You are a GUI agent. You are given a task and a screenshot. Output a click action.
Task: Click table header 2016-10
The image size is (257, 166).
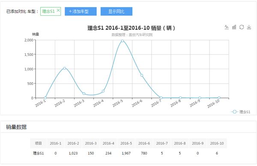(217, 143)
